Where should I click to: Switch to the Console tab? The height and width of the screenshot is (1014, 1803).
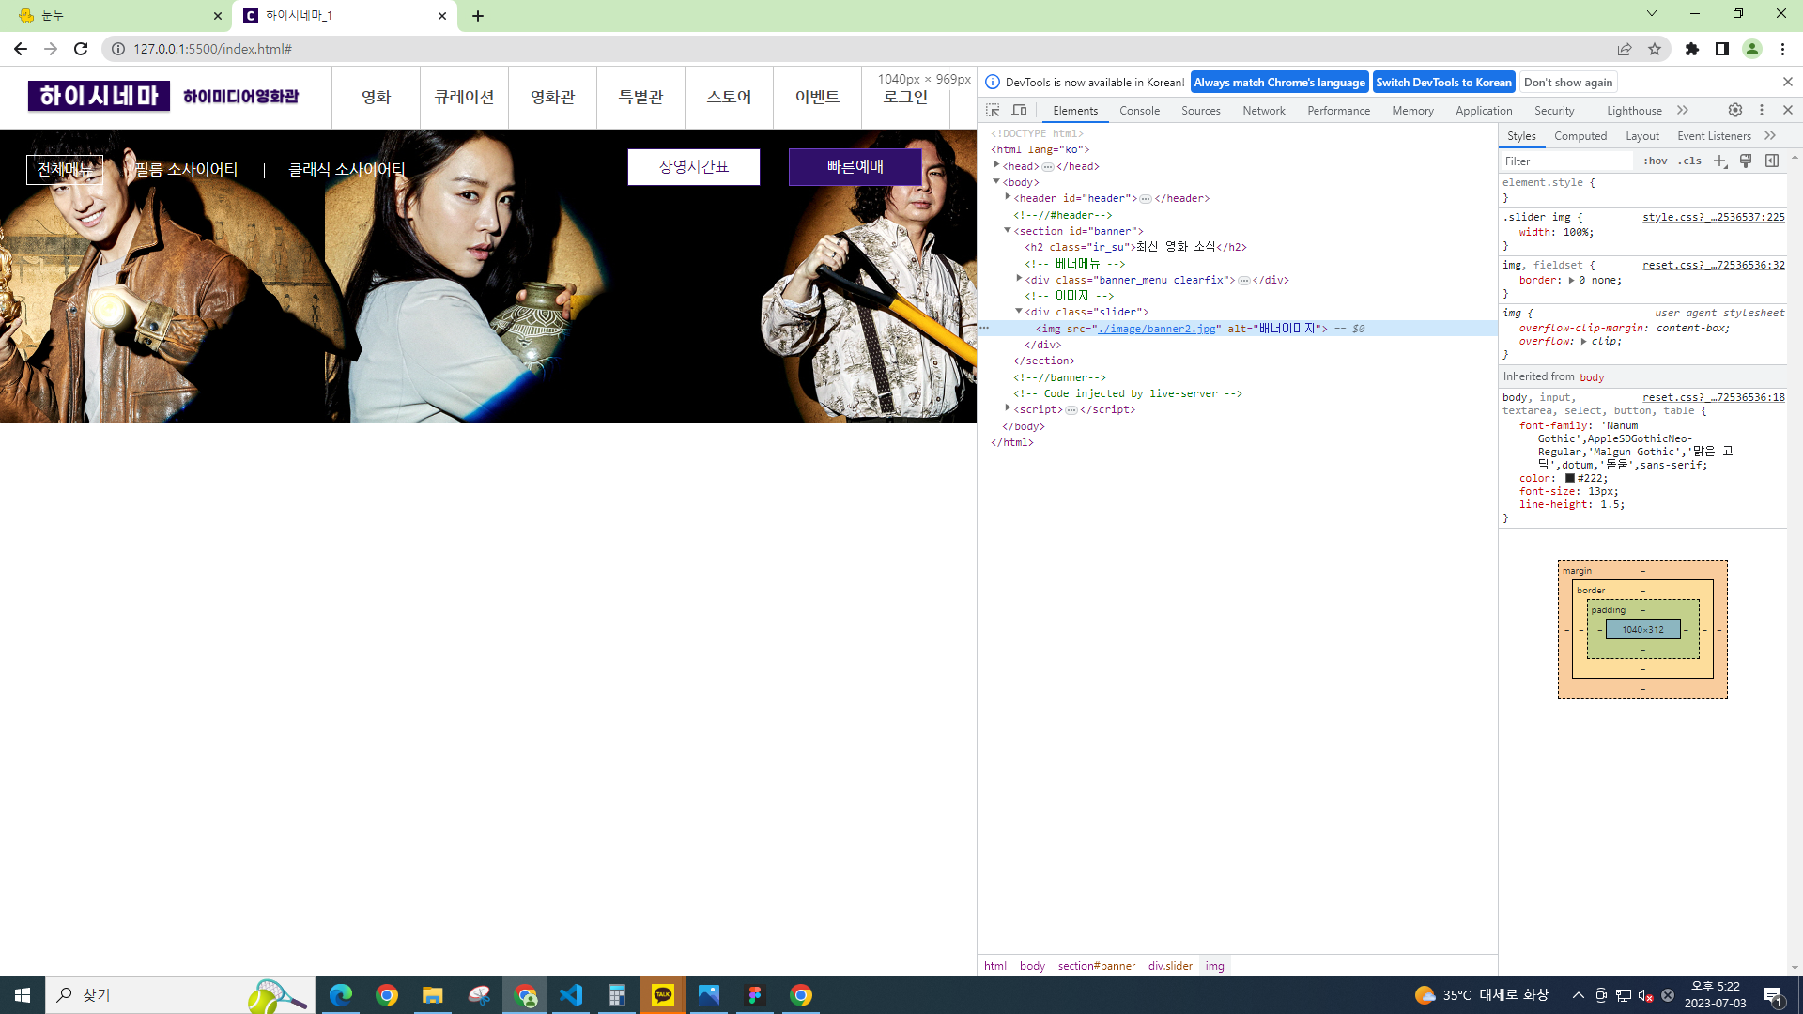coord(1139,110)
